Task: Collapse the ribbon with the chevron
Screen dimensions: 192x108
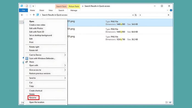Action: [168, 10]
